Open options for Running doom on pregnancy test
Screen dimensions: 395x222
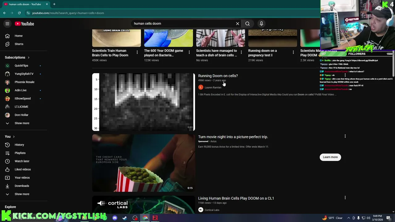pos(293,52)
